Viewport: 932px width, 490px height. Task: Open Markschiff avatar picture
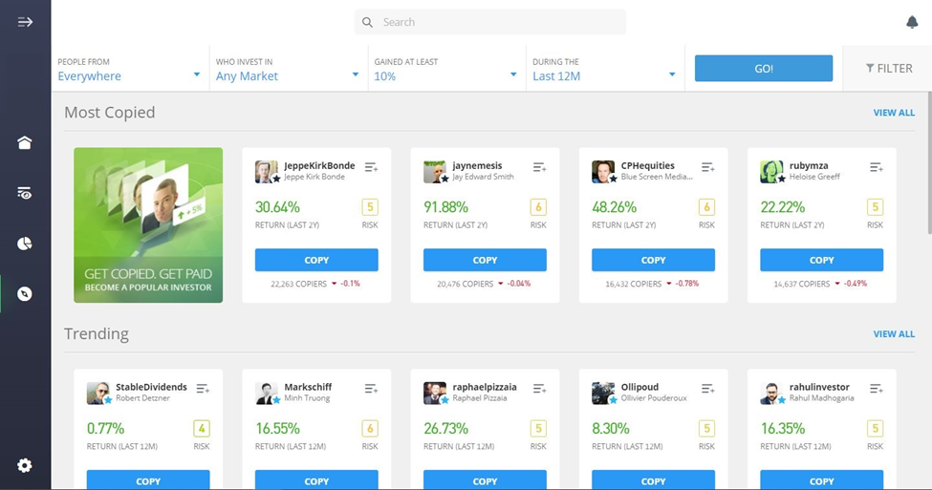[x=267, y=394]
